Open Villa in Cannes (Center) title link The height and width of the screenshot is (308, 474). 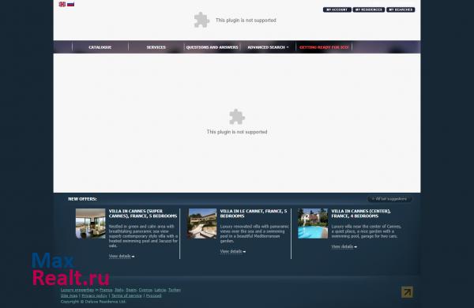click(x=361, y=213)
